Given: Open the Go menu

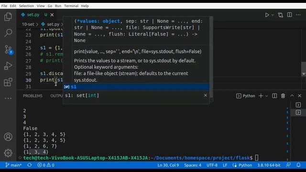Looking at the screenshot, I should 50,6.
